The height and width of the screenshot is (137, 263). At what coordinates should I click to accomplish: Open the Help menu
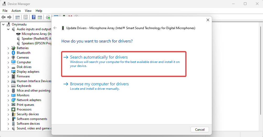(x=39, y=11)
